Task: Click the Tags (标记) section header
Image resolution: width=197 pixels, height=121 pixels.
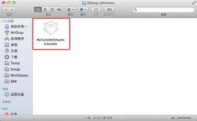Action: pyautogui.click(x=5, y=109)
